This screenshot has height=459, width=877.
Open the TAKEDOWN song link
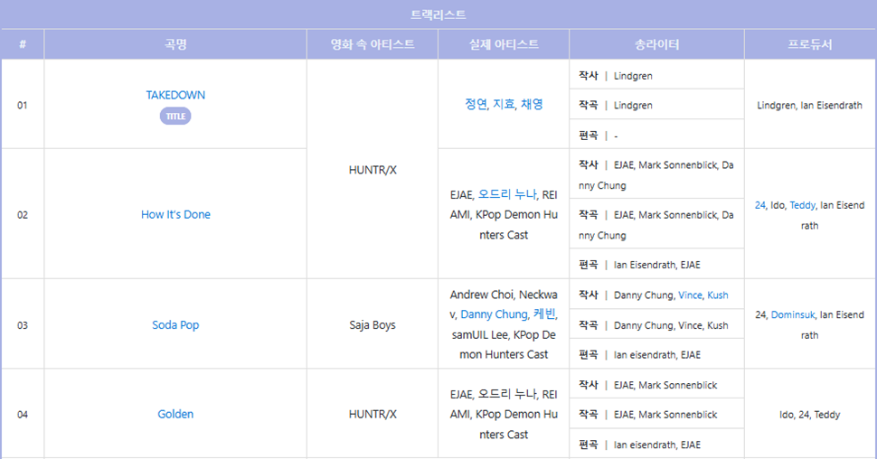[x=175, y=95]
